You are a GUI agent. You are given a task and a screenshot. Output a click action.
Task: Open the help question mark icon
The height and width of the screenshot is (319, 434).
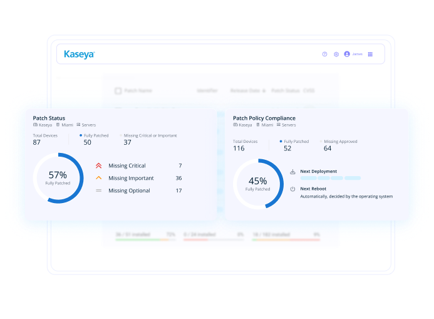click(x=324, y=55)
